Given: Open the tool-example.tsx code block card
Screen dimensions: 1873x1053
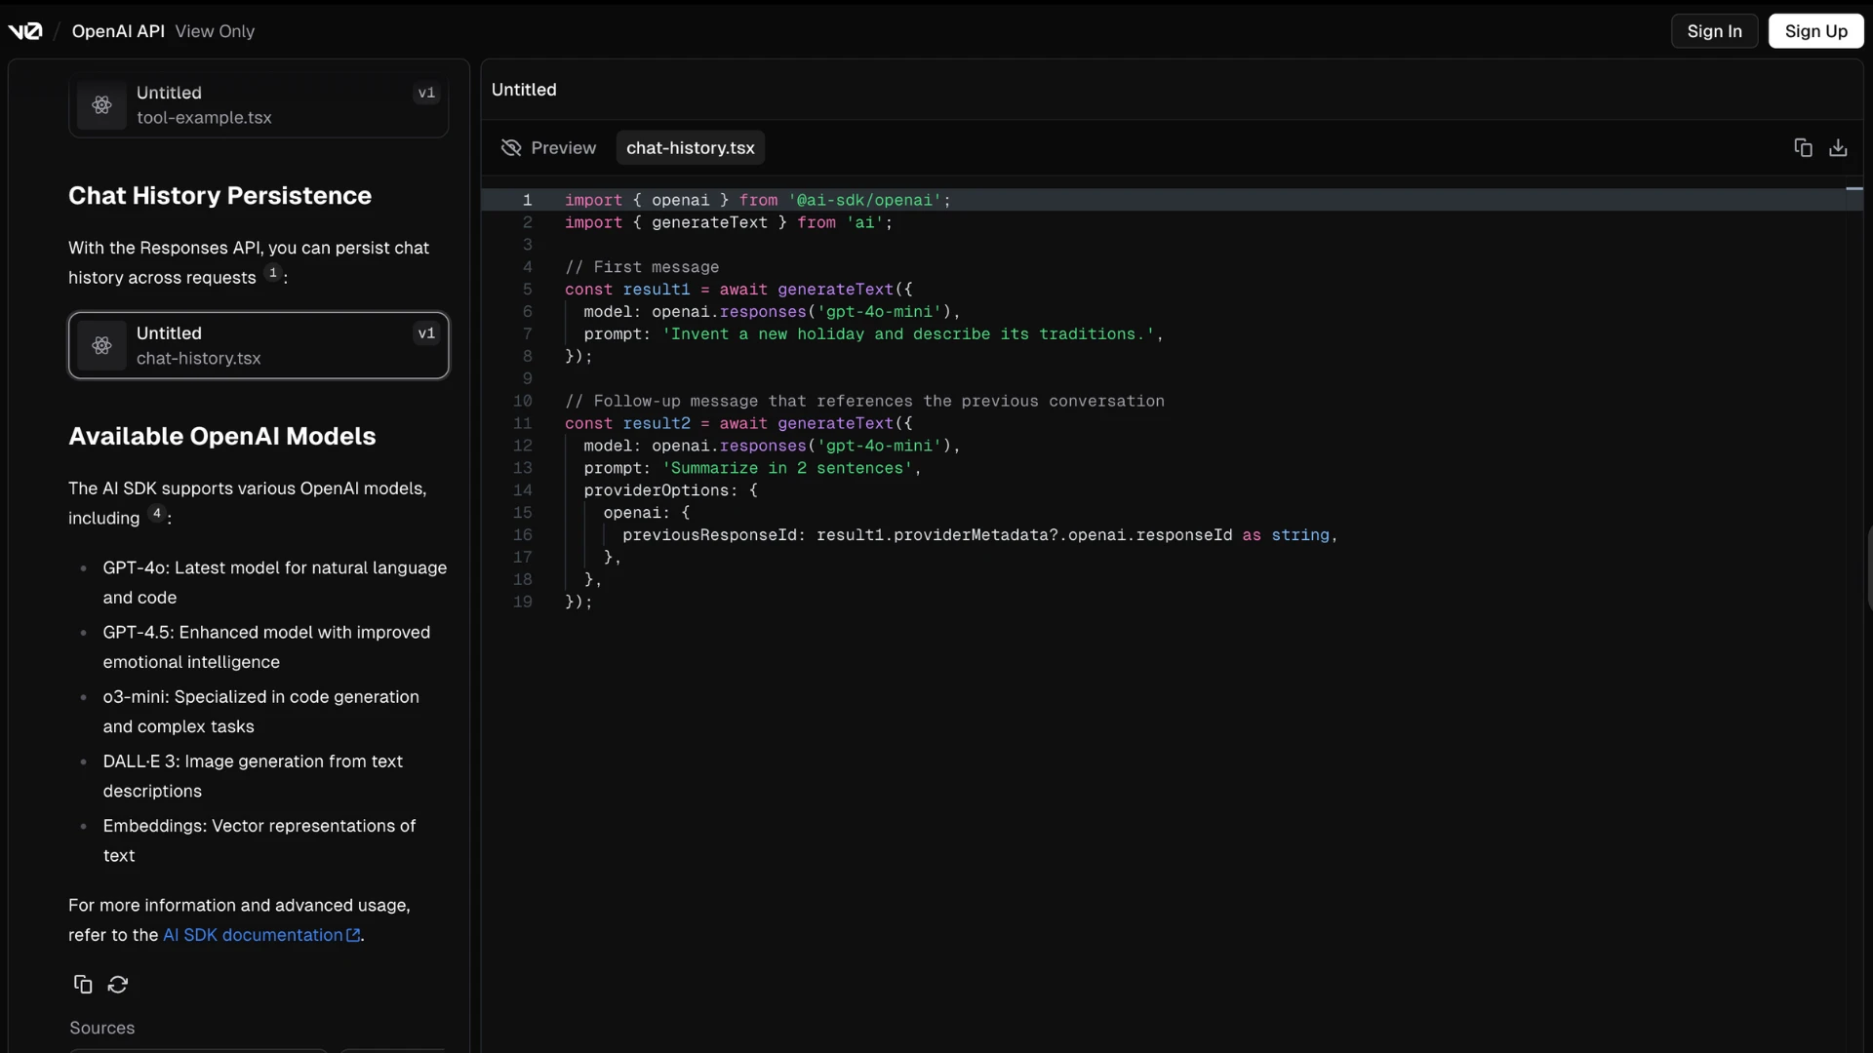Looking at the screenshot, I should [x=259, y=105].
